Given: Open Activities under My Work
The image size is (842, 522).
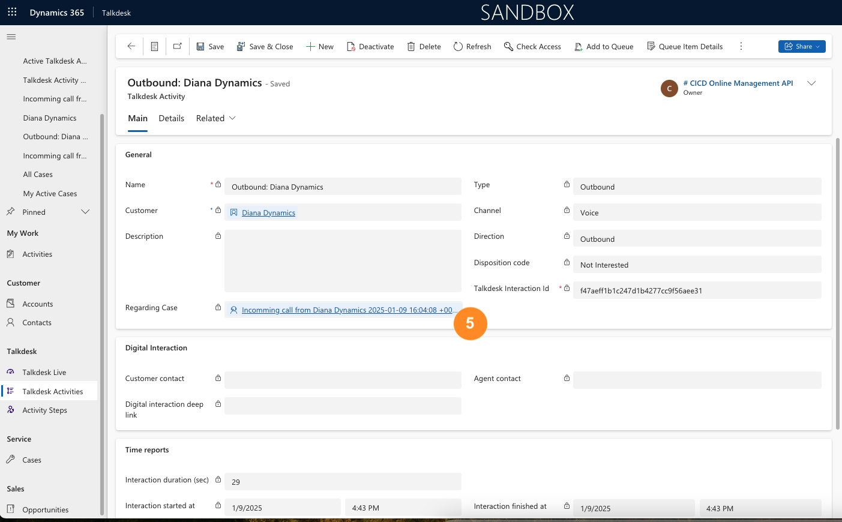Looking at the screenshot, I should (37, 254).
